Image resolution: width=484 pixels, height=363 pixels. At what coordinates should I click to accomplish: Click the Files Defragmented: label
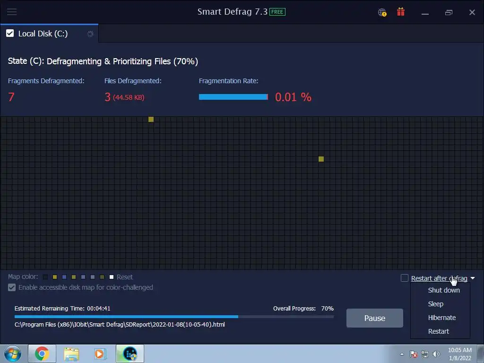pos(133,81)
